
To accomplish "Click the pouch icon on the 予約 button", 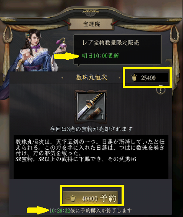I will pos(73,198).
